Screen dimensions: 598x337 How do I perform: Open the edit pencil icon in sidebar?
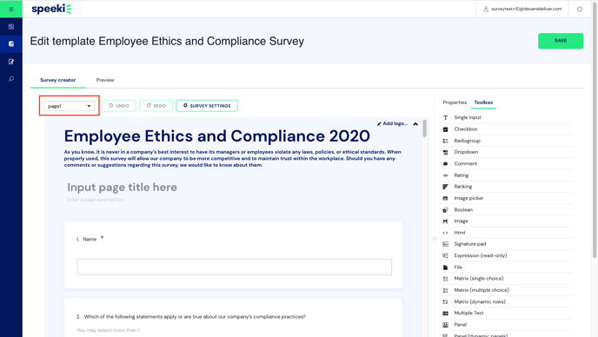[11, 62]
